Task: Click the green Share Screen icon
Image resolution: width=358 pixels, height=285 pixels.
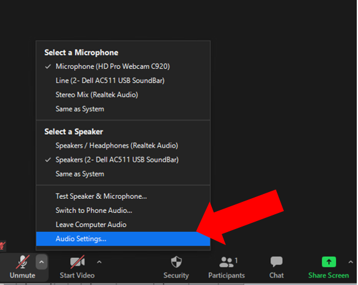Action: [329, 262]
